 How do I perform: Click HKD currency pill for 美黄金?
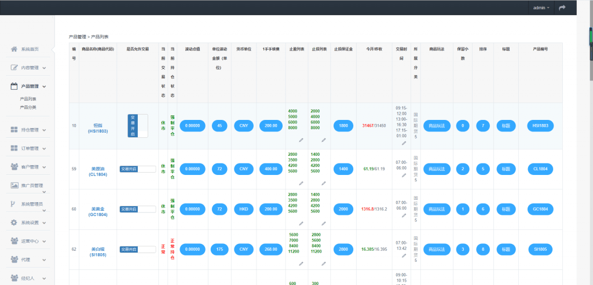(x=244, y=209)
